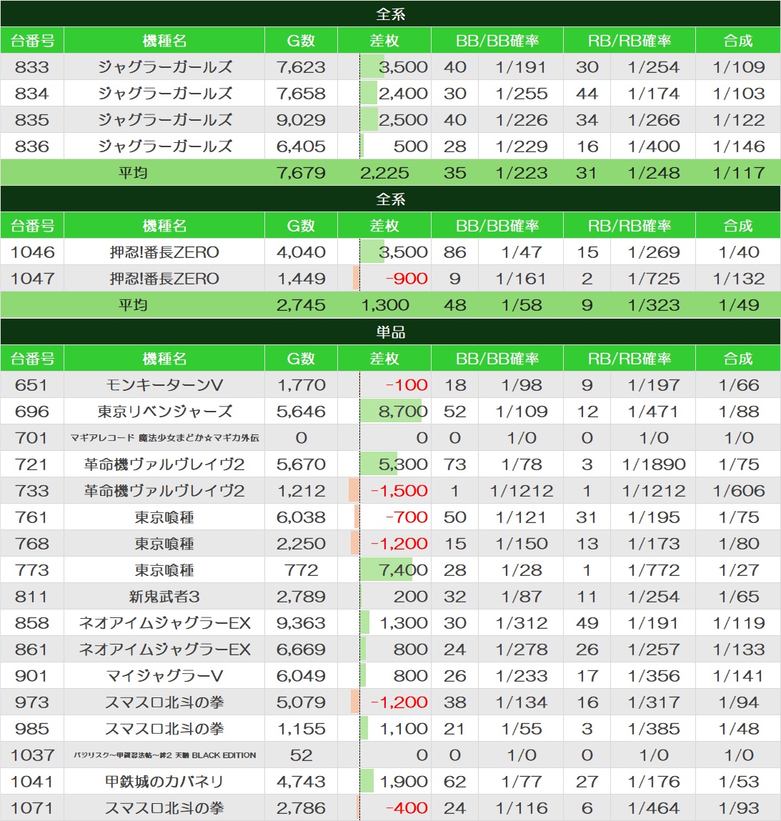781x821 pixels.
Task: Click the 9,029 games cell
Action: pos(301,120)
